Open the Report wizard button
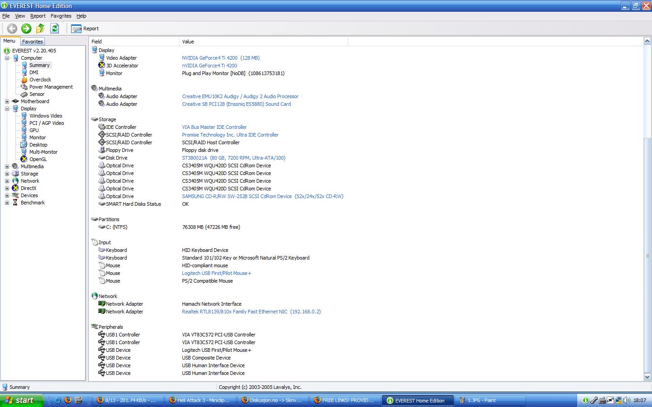 (x=85, y=28)
